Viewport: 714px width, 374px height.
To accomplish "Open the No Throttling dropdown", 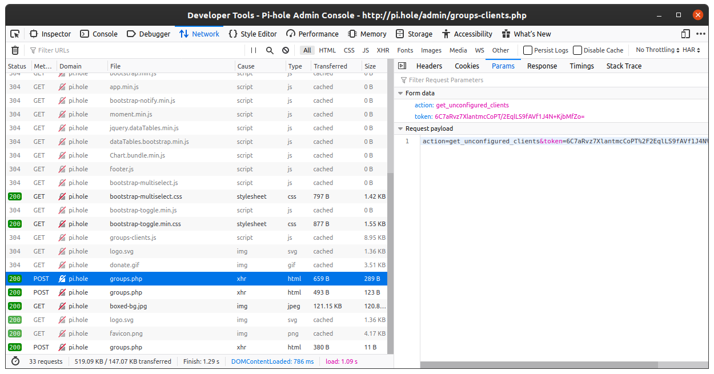I will (657, 50).
